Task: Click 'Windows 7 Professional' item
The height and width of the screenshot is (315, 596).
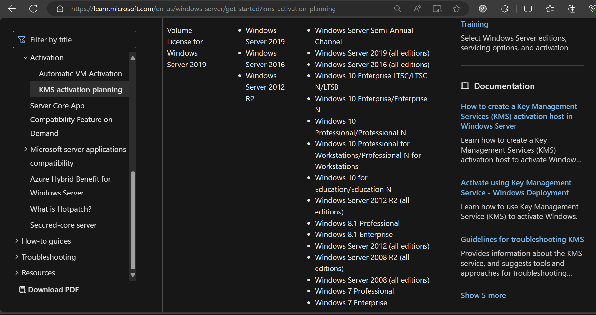Action: click(x=354, y=291)
